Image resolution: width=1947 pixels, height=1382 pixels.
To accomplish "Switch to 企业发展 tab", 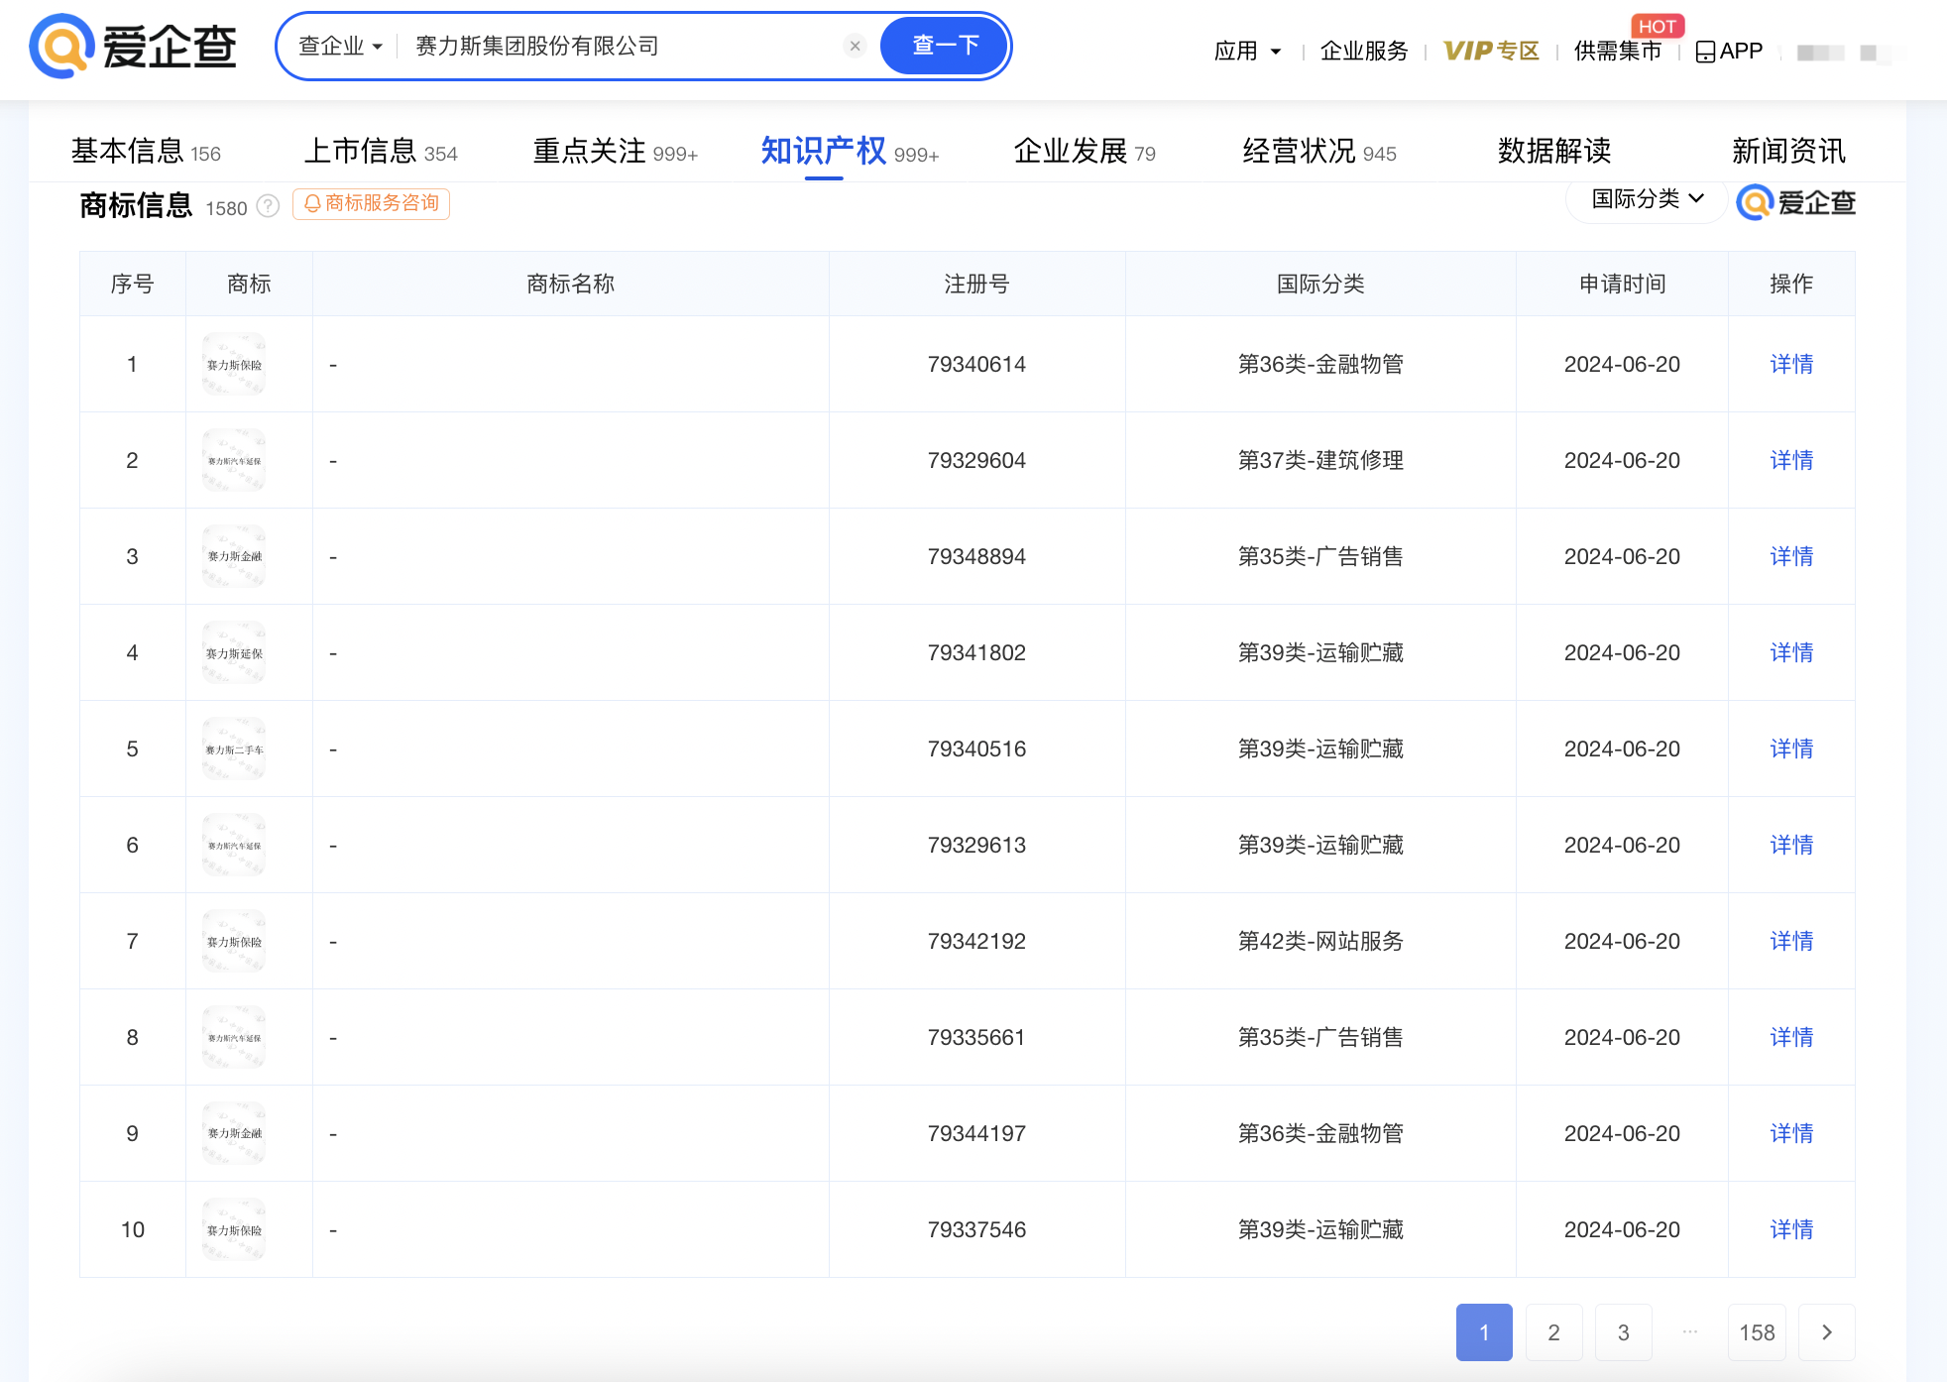I will coord(1085,151).
